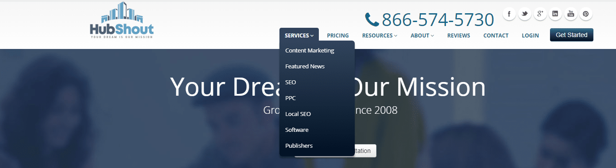Open the Facebook social icon
Image resolution: width=616 pixels, height=168 pixels.
coord(509,14)
